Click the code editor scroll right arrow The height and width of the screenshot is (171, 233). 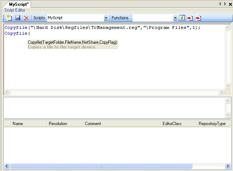click(x=221, y=92)
